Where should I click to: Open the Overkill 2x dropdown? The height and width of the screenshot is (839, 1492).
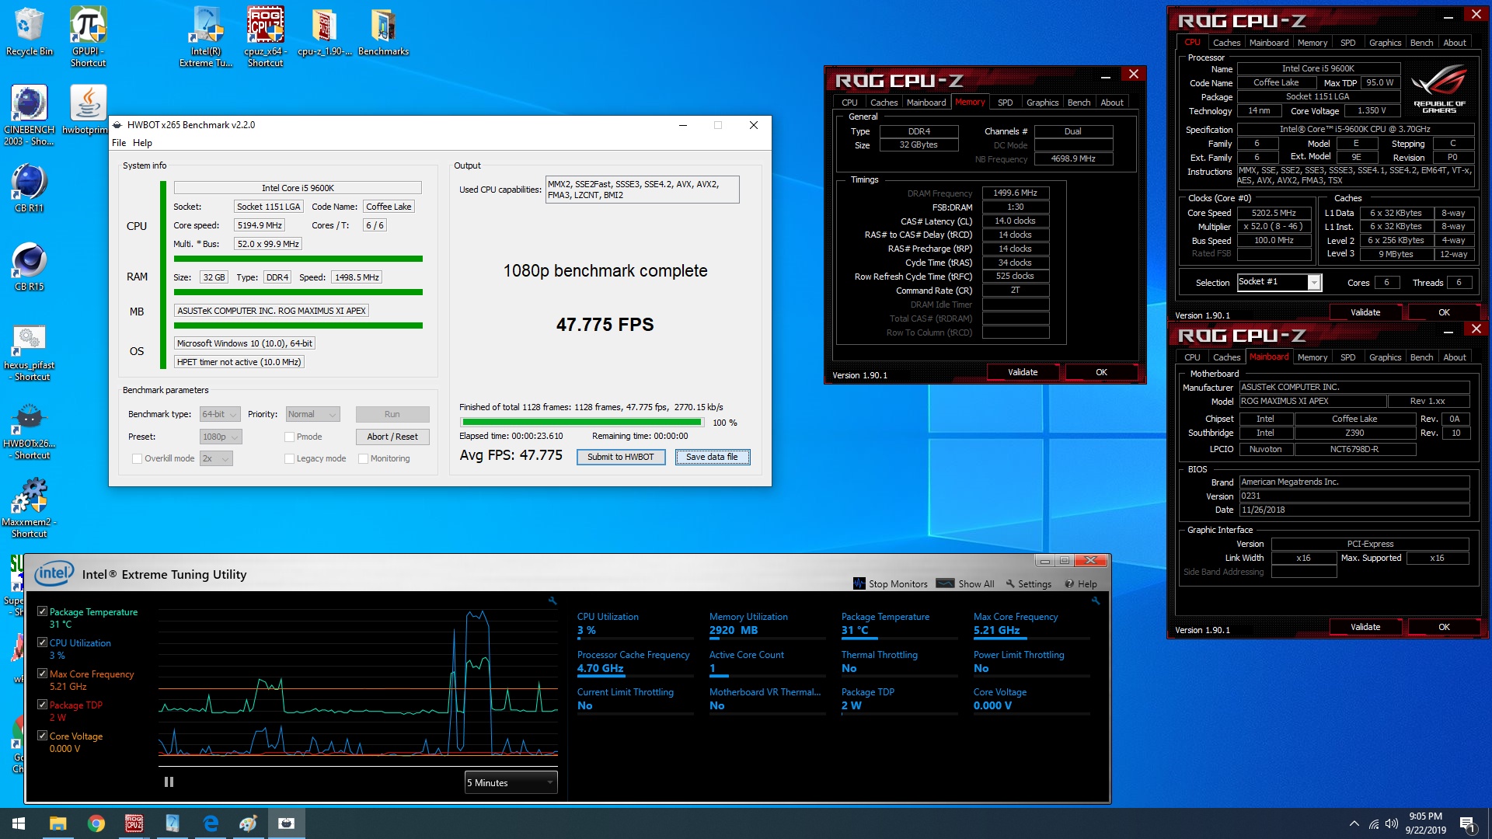click(x=216, y=458)
